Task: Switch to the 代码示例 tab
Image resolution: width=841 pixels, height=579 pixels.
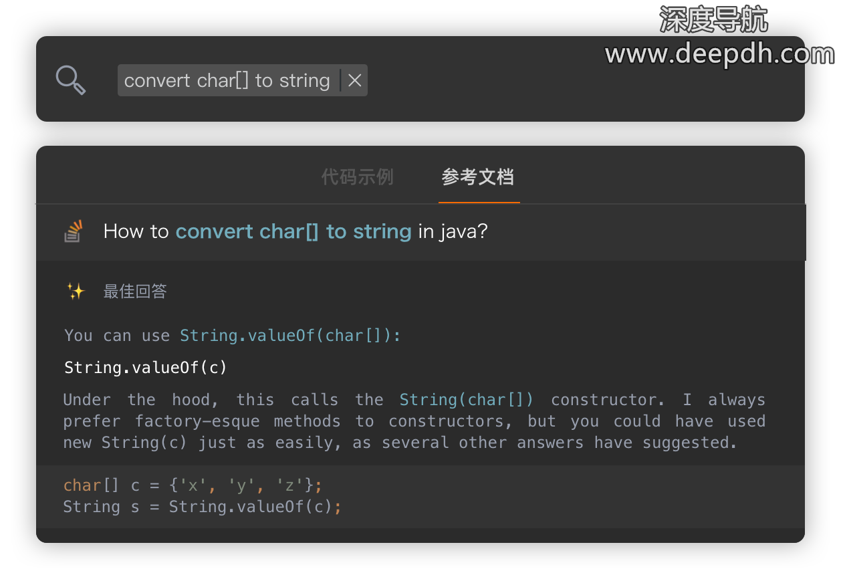Action: (x=357, y=177)
